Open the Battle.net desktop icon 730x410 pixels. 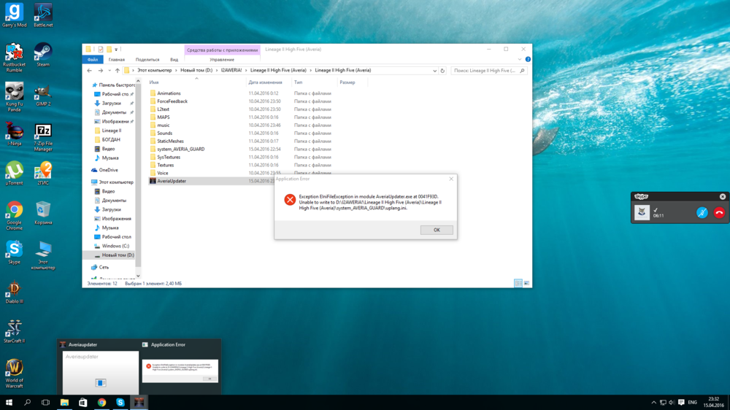coord(43,13)
